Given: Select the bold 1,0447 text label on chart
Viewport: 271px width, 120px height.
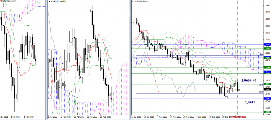Looking at the screenshot, I should [250, 102].
